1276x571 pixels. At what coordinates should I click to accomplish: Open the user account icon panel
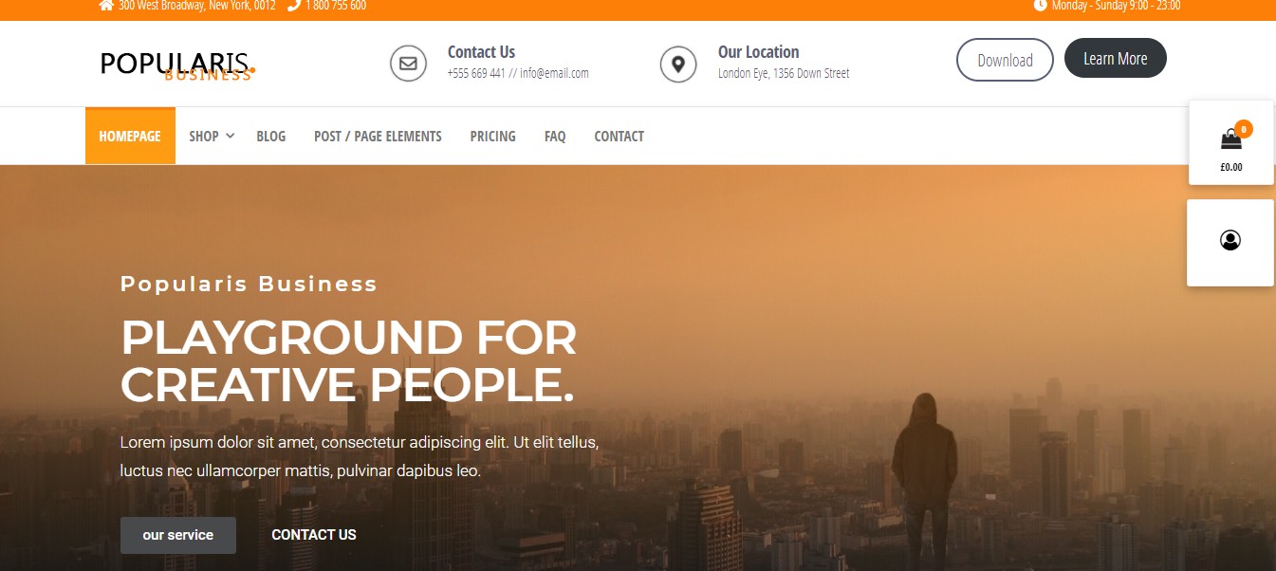(1230, 241)
